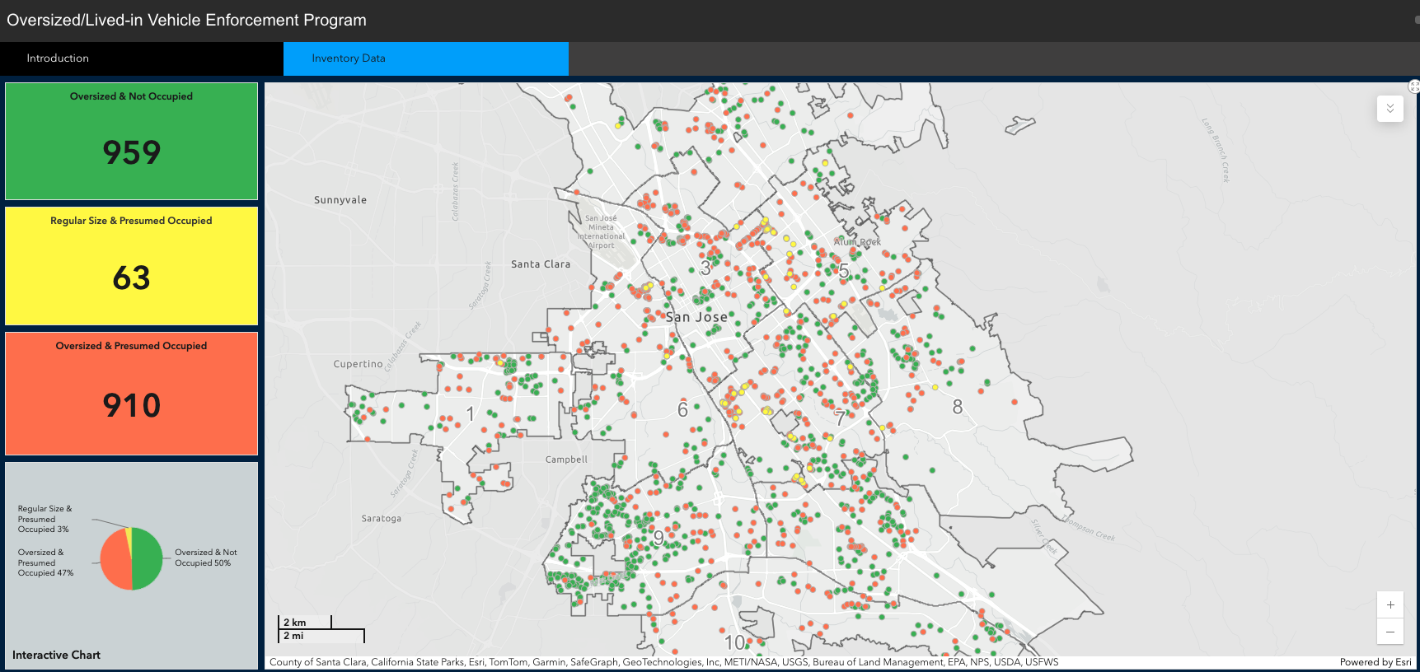Click the 910 count value
This screenshot has width=1420, height=672.
(x=132, y=405)
